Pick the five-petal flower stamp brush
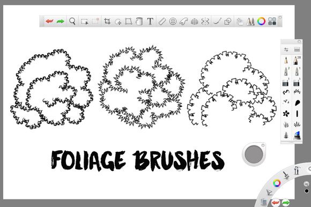 (x=286, y=114)
